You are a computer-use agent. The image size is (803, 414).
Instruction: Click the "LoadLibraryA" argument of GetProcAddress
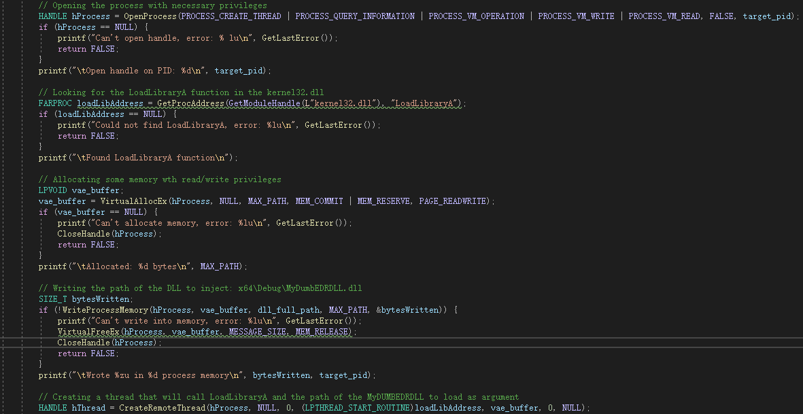tap(424, 103)
